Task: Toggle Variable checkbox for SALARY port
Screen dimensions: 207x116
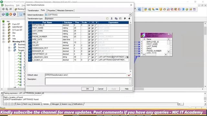Action: coord(96,45)
